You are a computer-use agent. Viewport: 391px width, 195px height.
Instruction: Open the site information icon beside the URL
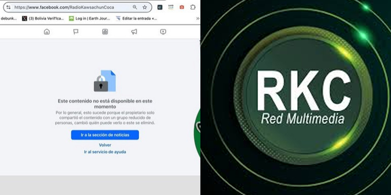coord(8,7)
